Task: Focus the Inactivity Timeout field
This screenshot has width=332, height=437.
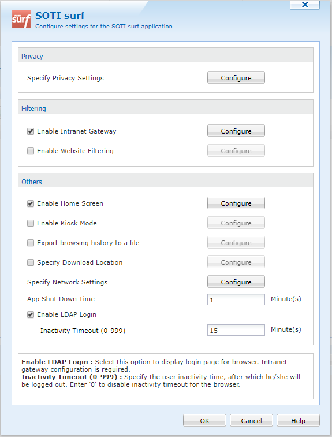Action: pyautogui.click(x=236, y=330)
